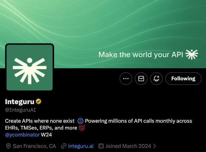Image resolution: width=206 pixels, height=152 pixels.
Task: Click the W24 batch text
Action: point(46,135)
